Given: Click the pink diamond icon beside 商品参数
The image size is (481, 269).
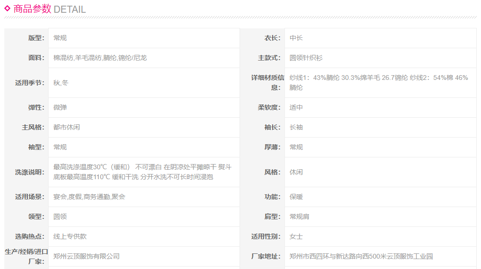Looking at the screenshot, I should tap(8, 8).
